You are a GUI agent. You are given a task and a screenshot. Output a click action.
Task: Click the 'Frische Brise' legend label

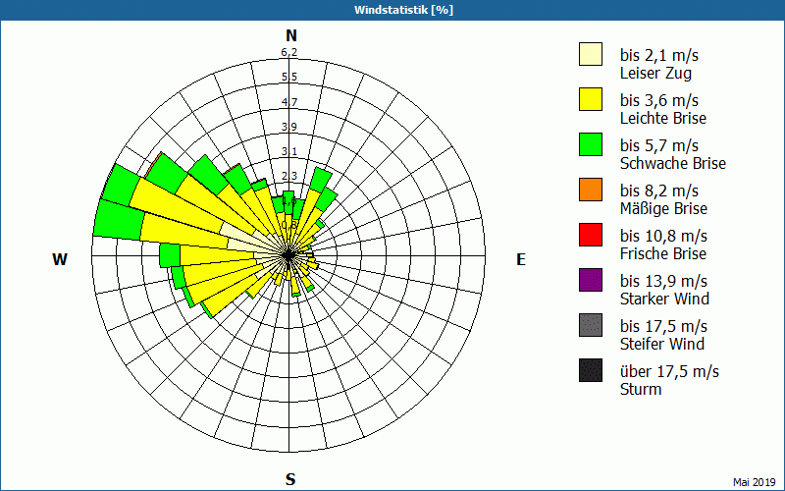coord(663,253)
